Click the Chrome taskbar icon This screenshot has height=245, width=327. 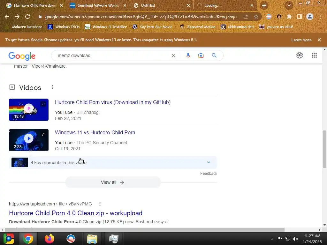28,239
